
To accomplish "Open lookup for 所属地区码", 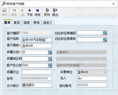I will point(50,59).
